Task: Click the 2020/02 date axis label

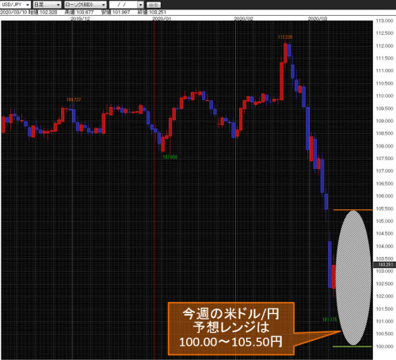Action: pos(243,18)
